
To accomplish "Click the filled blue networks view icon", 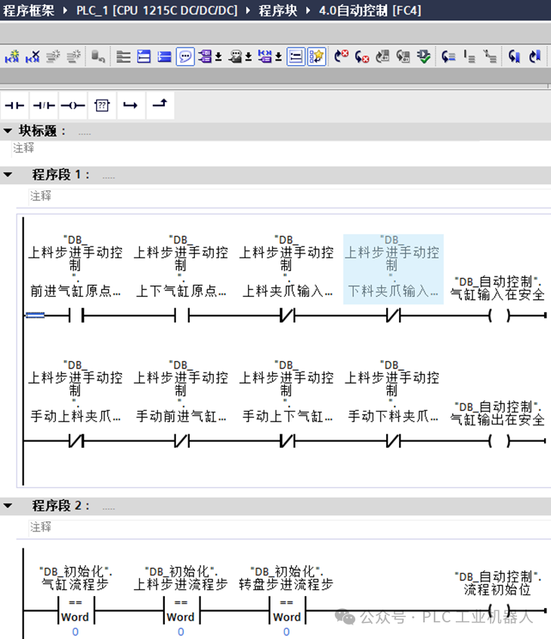I will [x=164, y=56].
